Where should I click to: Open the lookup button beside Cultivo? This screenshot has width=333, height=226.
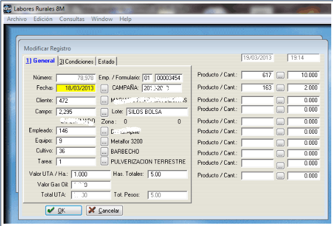(104, 151)
